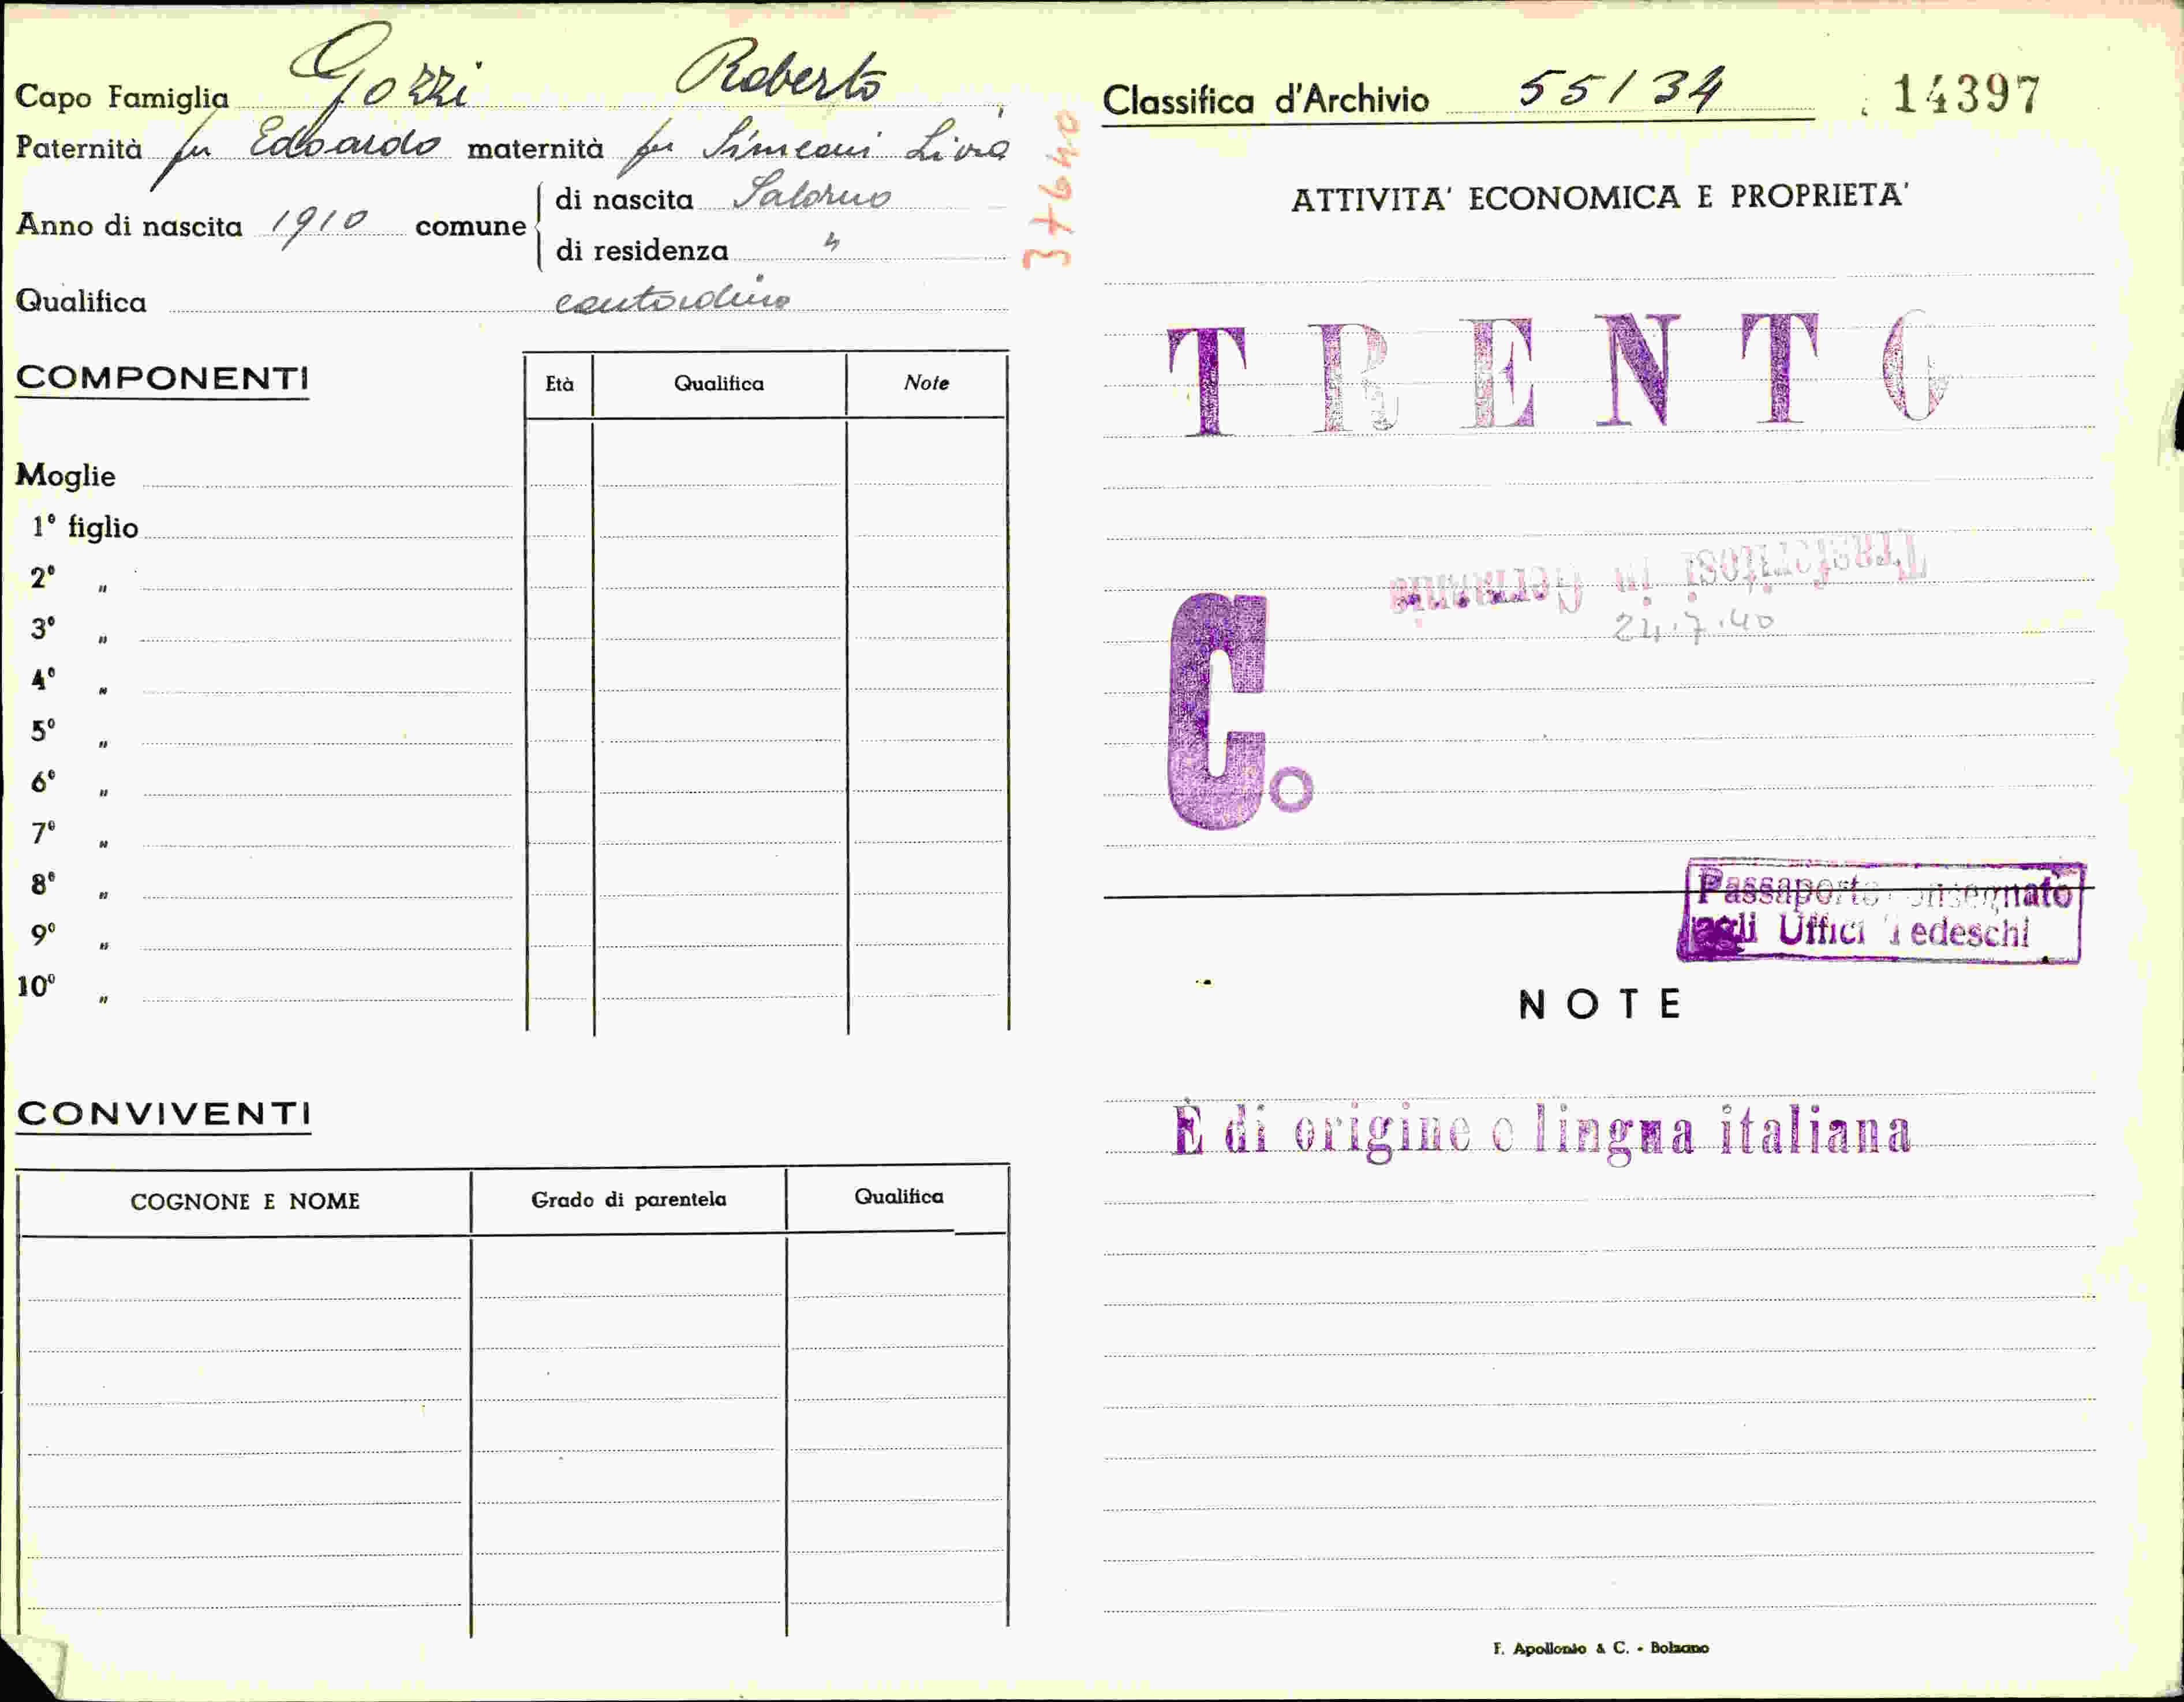Click the '10°' child row label

point(36,987)
